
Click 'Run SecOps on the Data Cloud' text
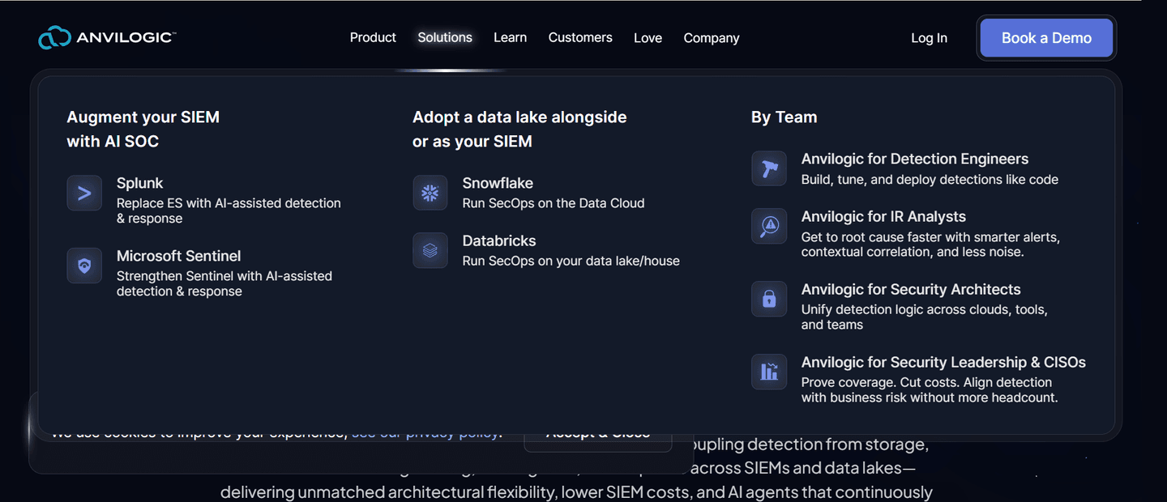(554, 203)
